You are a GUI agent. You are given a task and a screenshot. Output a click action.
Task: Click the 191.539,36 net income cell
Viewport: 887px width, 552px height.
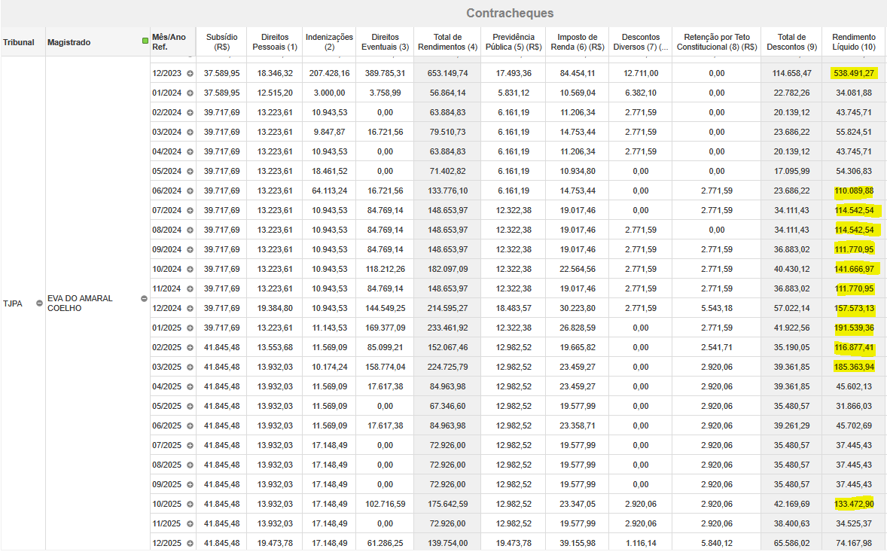tap(854, 328)
